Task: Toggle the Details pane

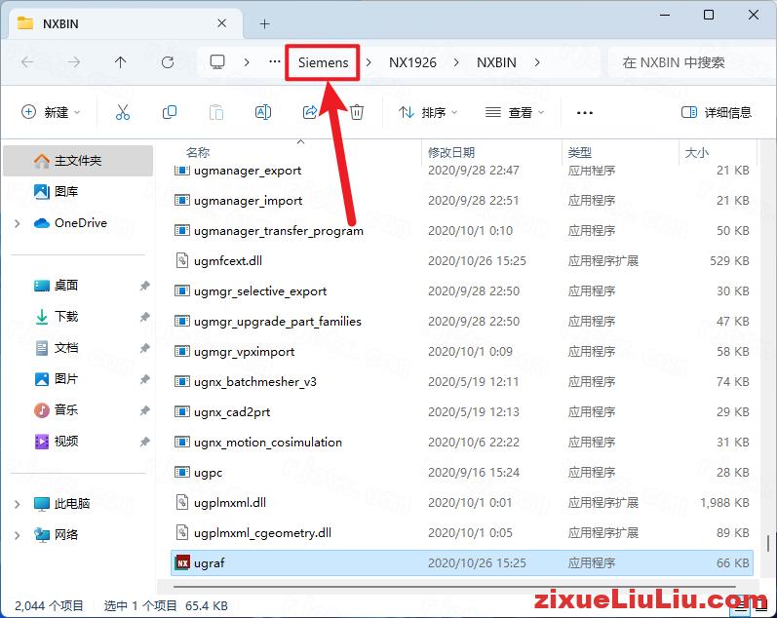Action: coord(717,112)
